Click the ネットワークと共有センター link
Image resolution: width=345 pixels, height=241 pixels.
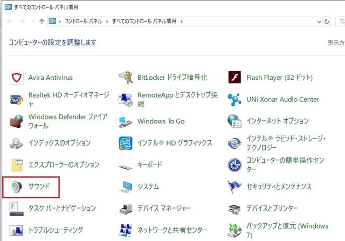click(172, 230)
